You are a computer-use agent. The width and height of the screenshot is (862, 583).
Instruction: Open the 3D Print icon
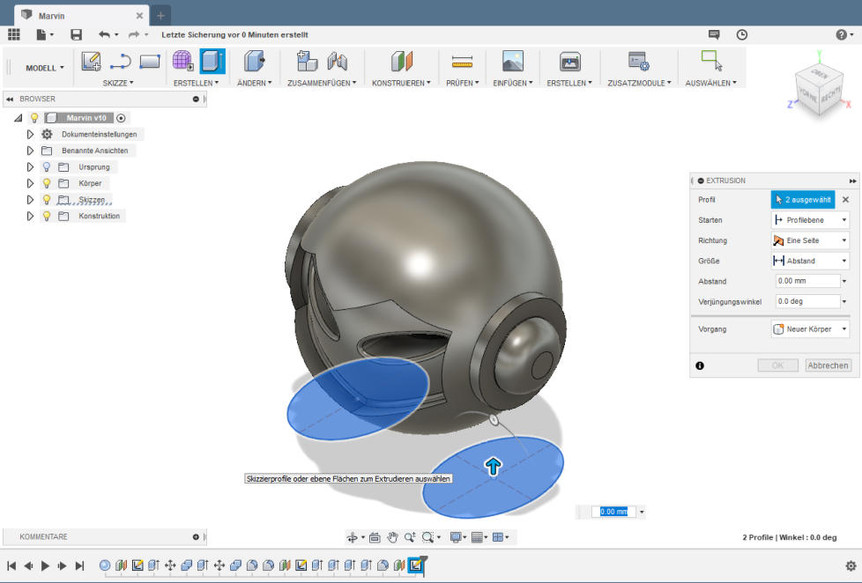coord(570,62)
